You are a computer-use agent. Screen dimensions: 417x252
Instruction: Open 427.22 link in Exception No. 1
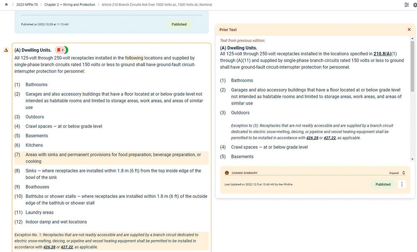[67, 247]
